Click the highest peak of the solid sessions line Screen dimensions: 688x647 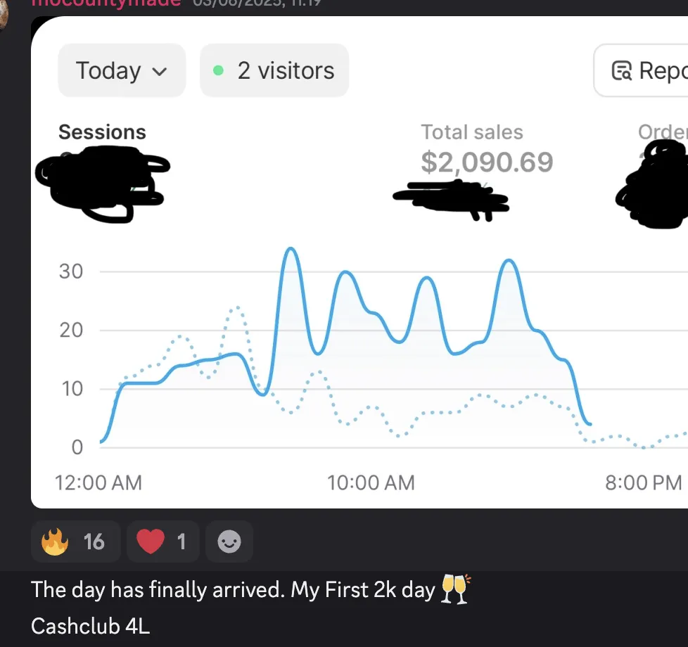(x=291, y=249)
